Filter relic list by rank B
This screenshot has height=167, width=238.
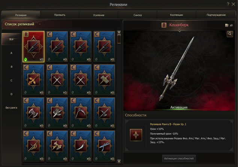11,67
